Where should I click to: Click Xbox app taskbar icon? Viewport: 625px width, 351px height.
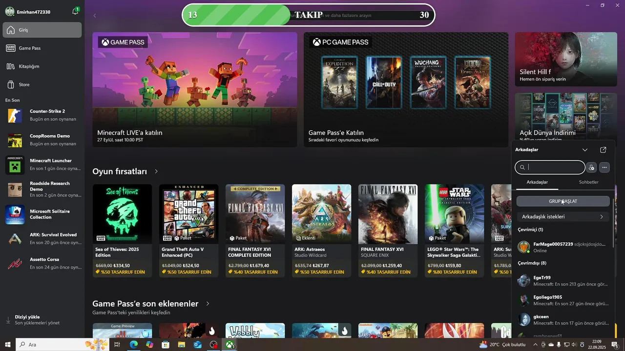point(229,345)
